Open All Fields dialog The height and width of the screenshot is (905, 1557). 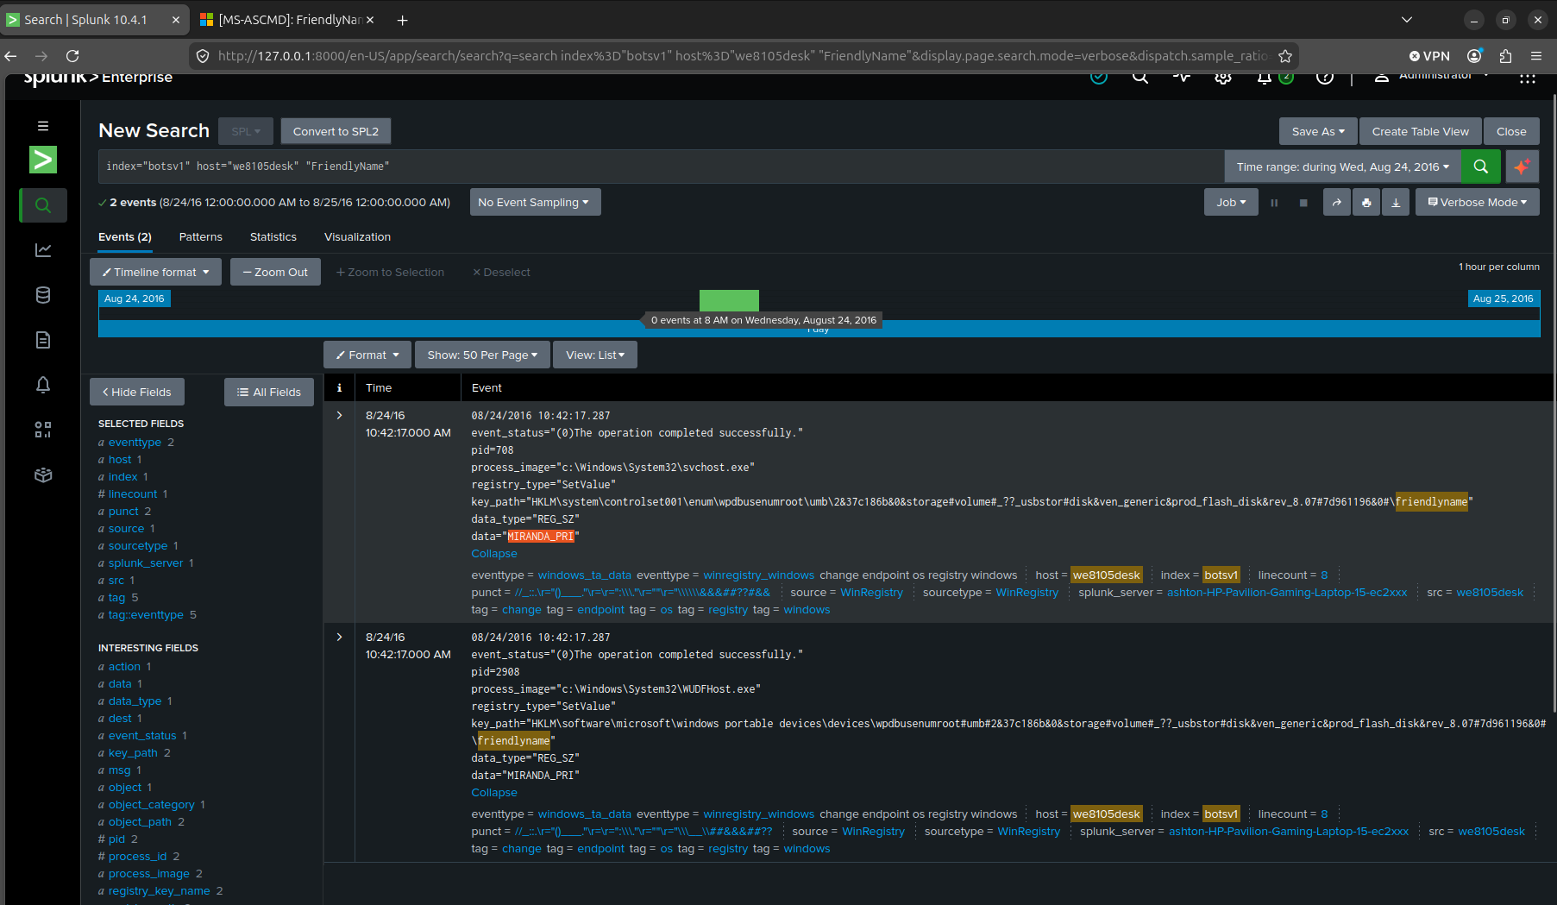tap(269, 392)
